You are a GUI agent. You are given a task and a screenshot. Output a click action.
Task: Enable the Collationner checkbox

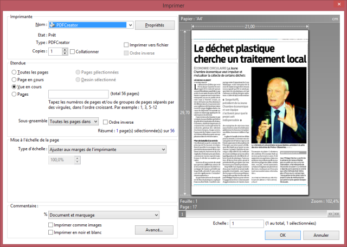(x=73, y=51)
